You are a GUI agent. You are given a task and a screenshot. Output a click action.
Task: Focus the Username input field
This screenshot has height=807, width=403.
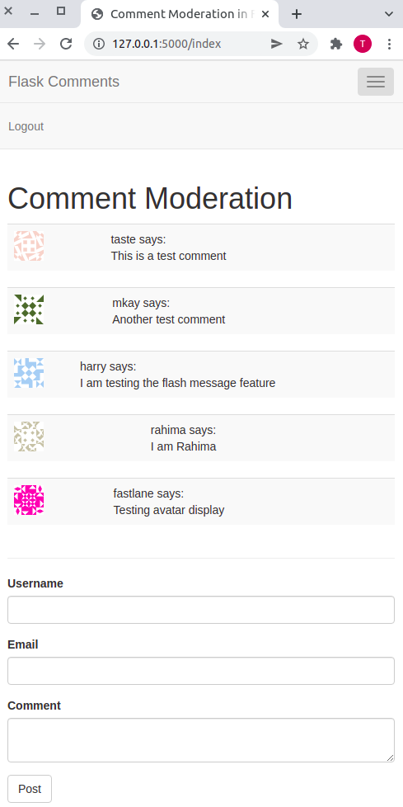tap(201, 610)
